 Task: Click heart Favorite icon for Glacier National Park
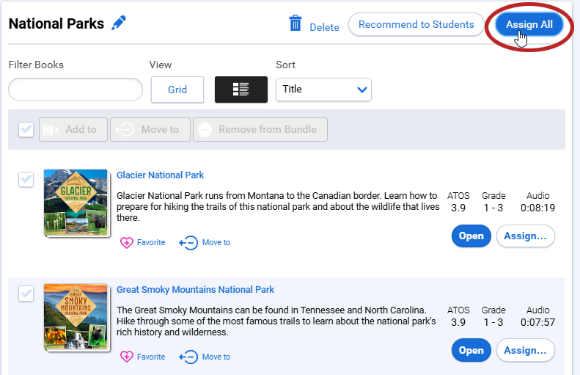(x=127, y=243)
